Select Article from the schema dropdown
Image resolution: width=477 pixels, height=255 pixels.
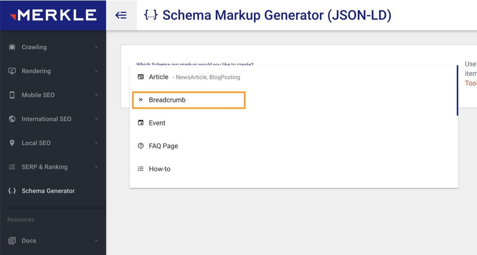tap(293, 77)
